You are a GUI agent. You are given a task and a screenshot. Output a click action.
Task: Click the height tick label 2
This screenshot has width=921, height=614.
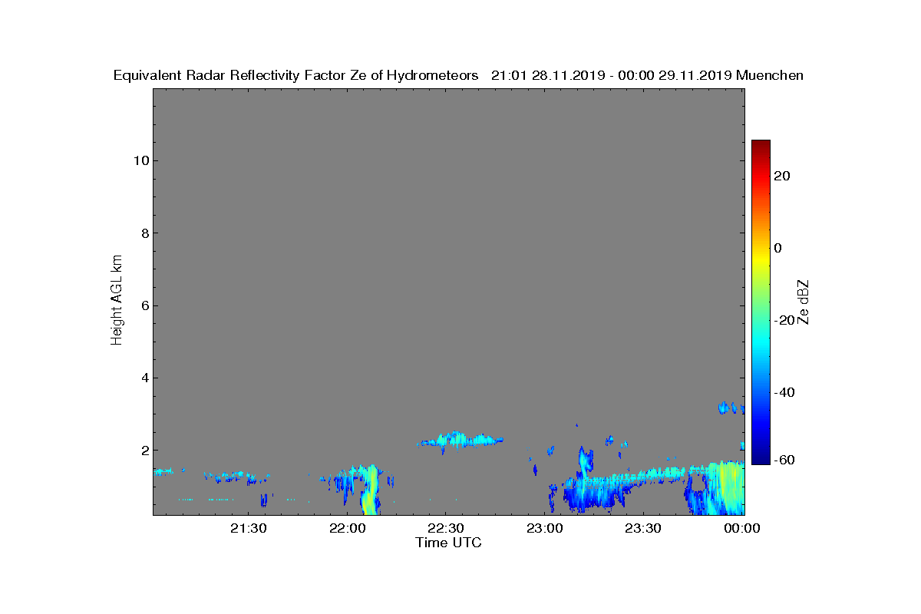pos(144,450)
